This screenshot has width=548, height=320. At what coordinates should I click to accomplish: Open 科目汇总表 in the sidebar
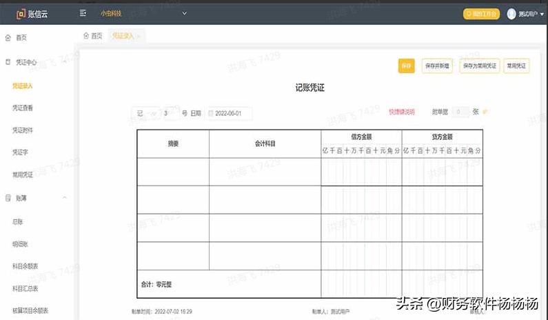[26, 288]
